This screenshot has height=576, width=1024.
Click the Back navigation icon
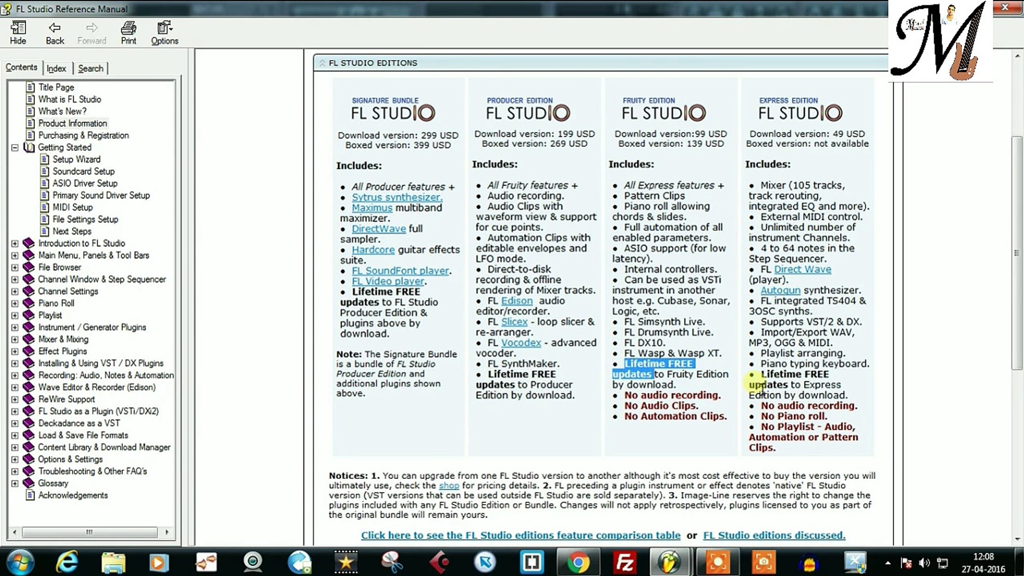54,33
